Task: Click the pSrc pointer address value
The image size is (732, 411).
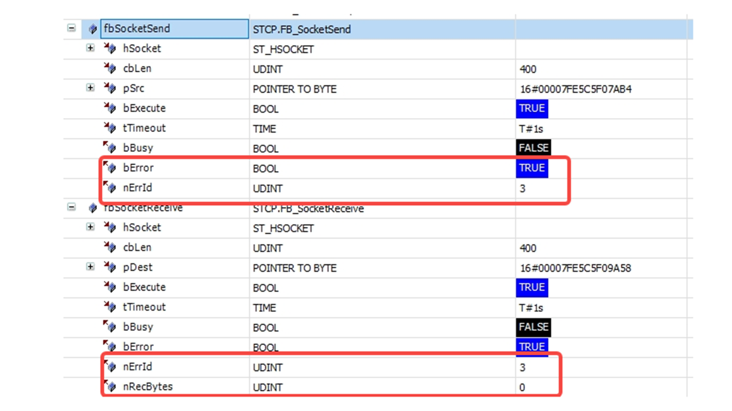Action: 576,89
